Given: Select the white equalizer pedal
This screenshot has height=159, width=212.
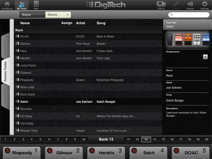Looking at the screenshot, I should (x=197, y=39).
